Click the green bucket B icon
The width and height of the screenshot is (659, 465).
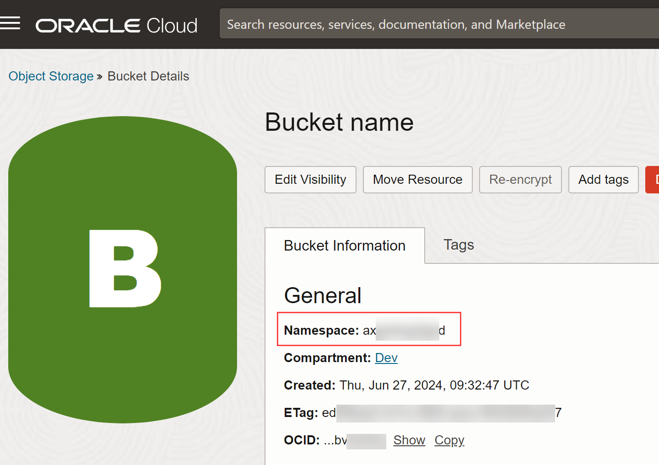tap(123, 269)
